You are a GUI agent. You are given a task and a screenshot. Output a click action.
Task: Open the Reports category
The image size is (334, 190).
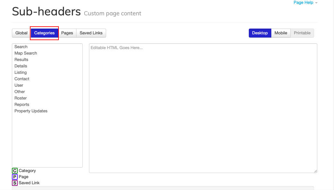[22, 104]
